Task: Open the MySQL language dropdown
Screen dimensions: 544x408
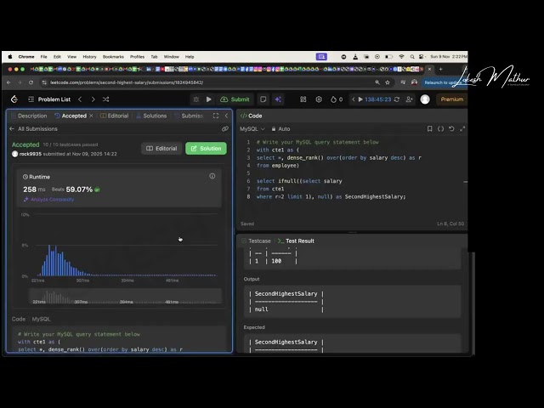Action: coord(252,128)
